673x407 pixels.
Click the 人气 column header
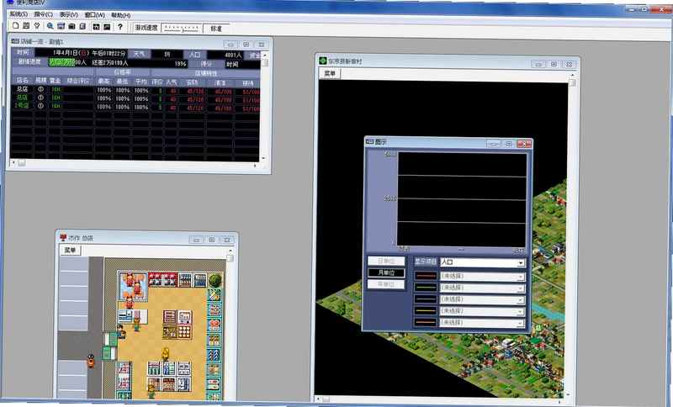click(172, 82)
